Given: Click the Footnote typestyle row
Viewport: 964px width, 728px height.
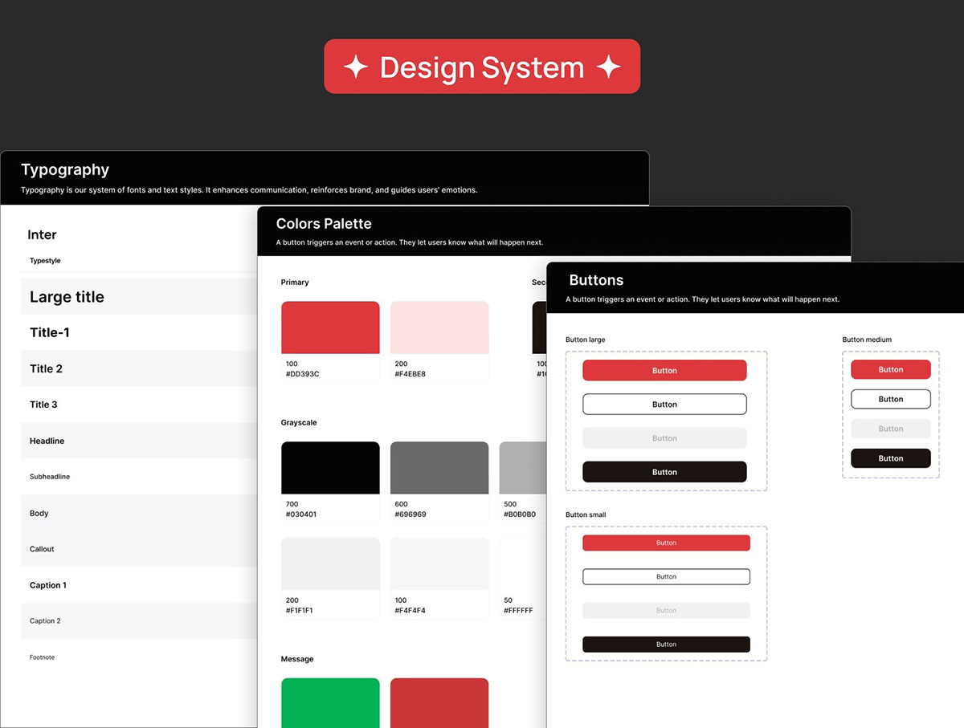Looking at the screenshot, I should 139,657.
